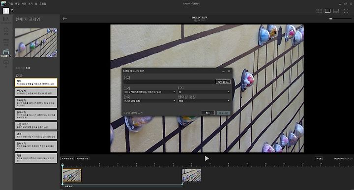The width and height of the screenshot is (354, 190).
Task: Click the key frame edit button
Action: click(83, 158)
